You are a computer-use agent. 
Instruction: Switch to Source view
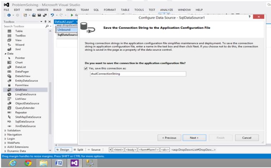coord(94,150)
